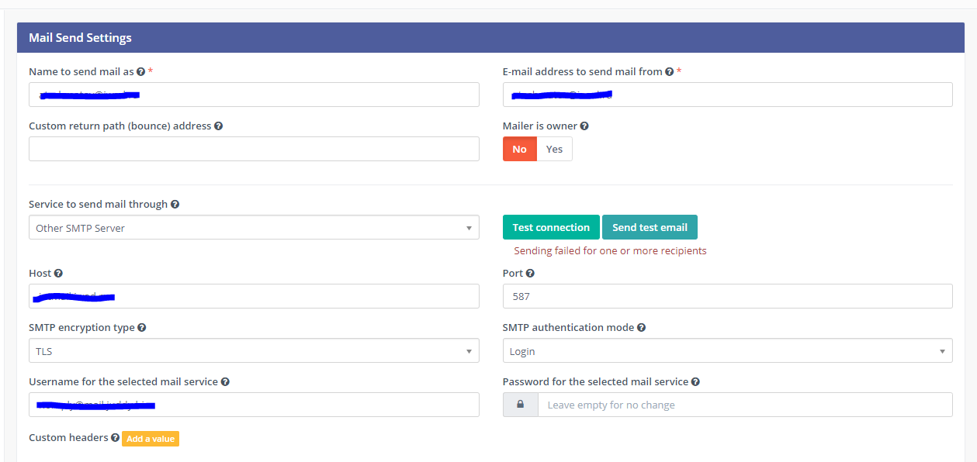Show help for Username for selected mail service
Screen dimensions: 977x462
click(x=225, y=382)
